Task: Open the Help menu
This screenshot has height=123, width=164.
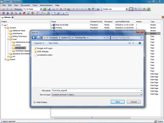Action: 57,5
